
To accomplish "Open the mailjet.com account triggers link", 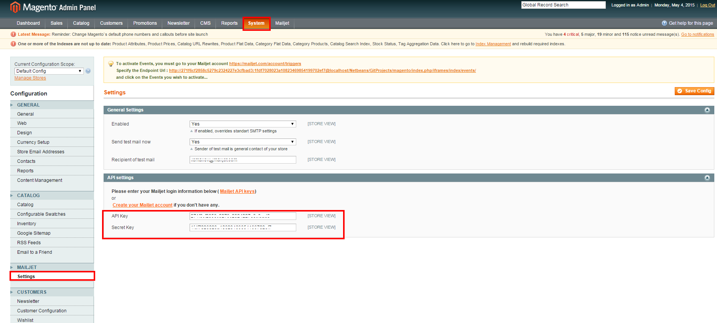I will pyautogui.click(x=265, y=64).
